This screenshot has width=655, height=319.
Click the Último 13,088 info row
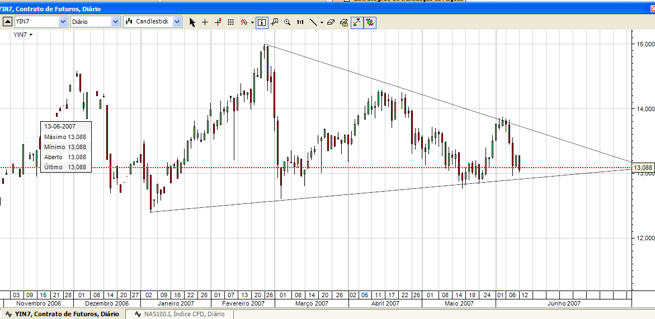coord(65,167)
